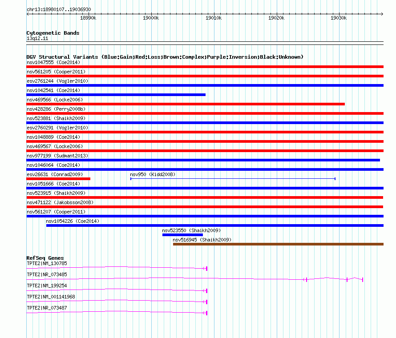Viewport: 396px width, 338px height.
Task: Select the blue nsv1046064 gain bar
Action: (x=205, y=169)
